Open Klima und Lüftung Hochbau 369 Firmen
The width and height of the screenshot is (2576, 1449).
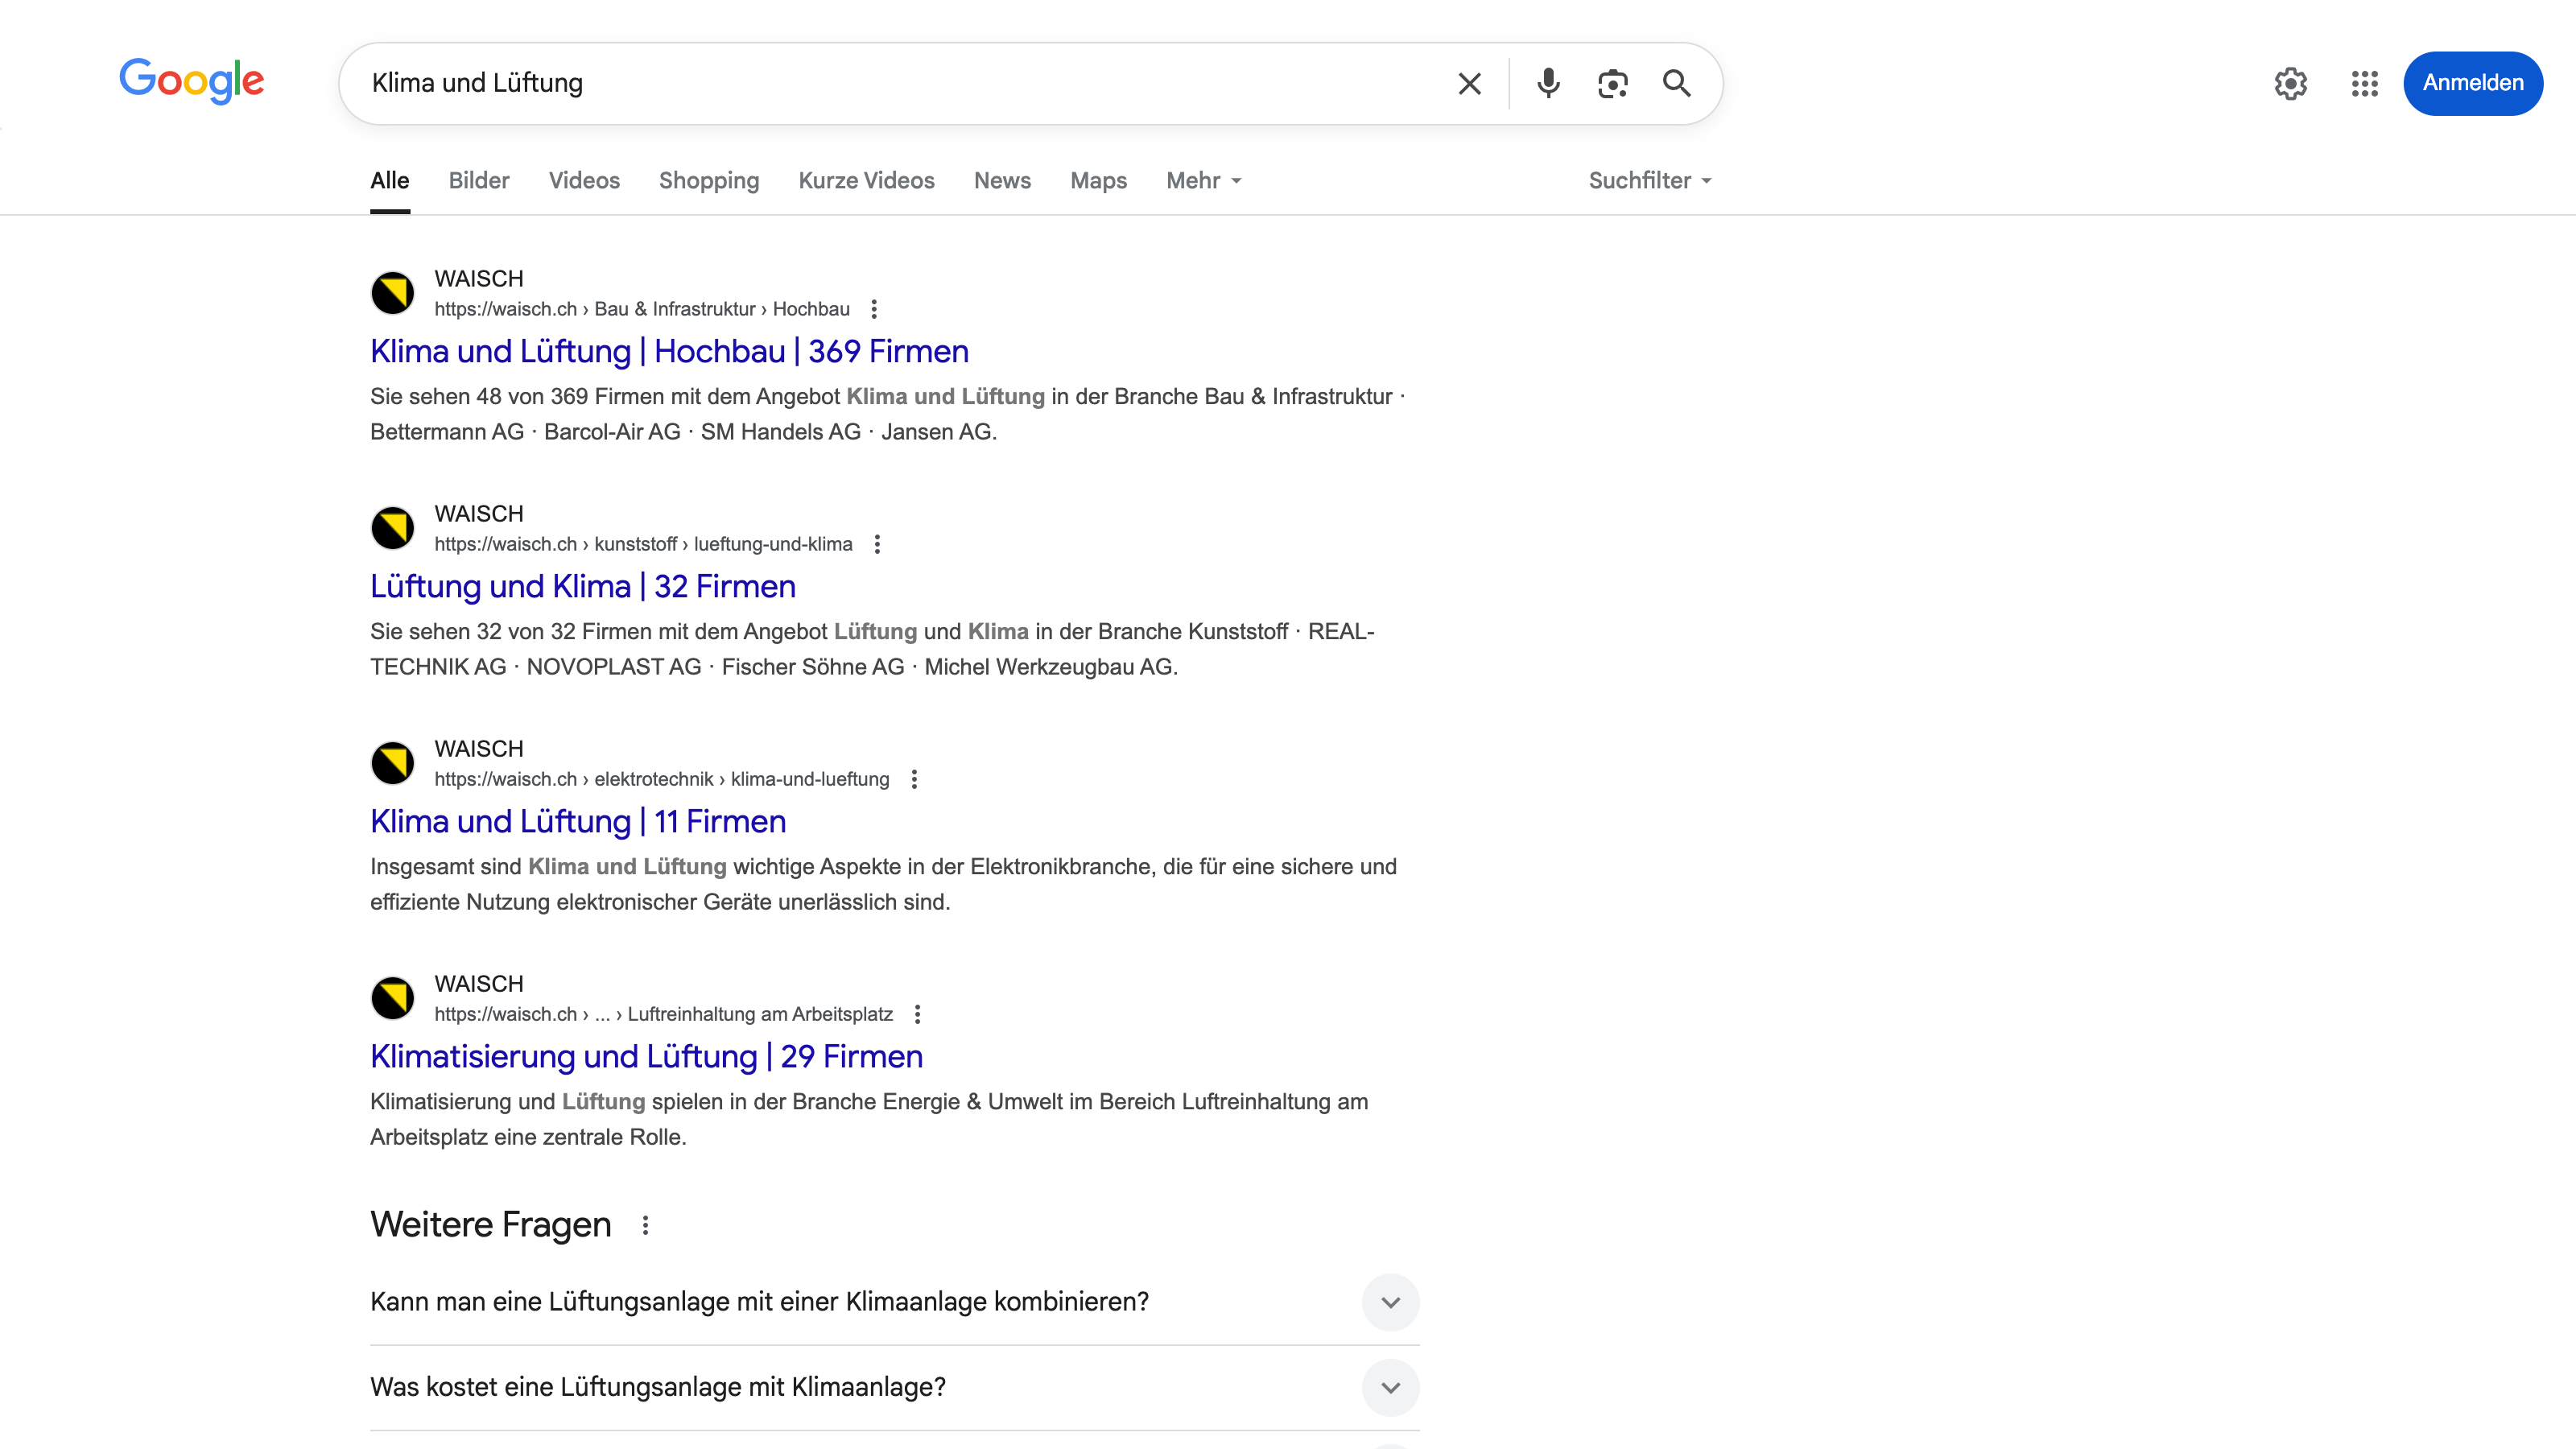click(x=669, y=352)
